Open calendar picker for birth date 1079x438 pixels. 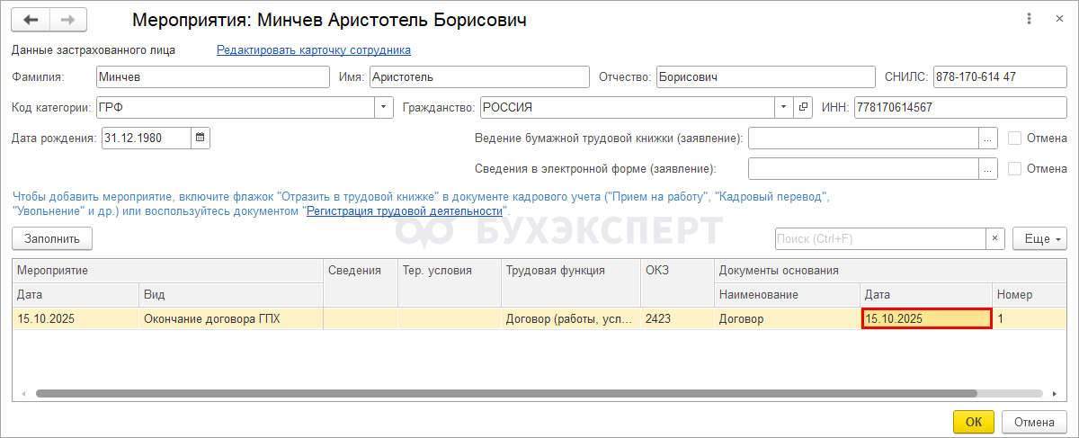point(201,138)
